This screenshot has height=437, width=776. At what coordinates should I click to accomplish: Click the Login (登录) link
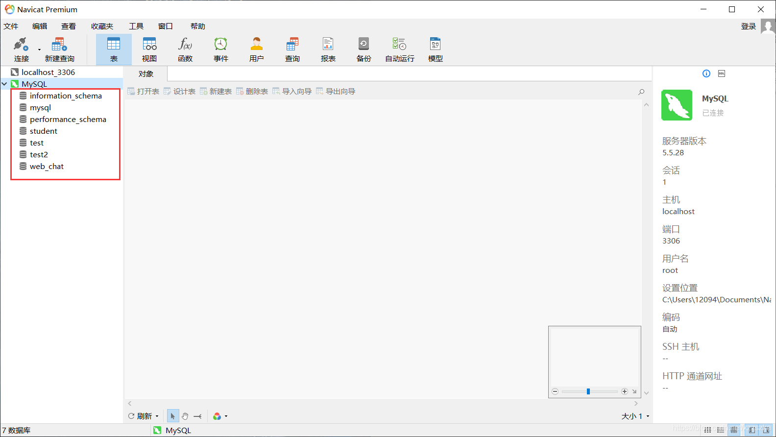coord(749,26)
